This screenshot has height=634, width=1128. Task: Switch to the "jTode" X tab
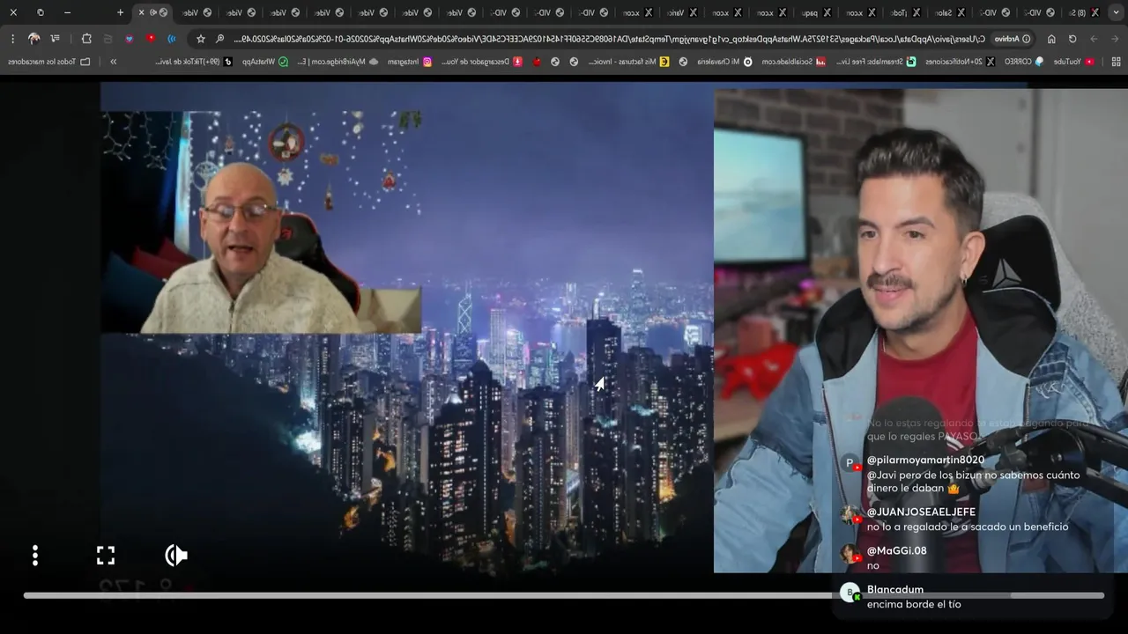pos(905,12)
